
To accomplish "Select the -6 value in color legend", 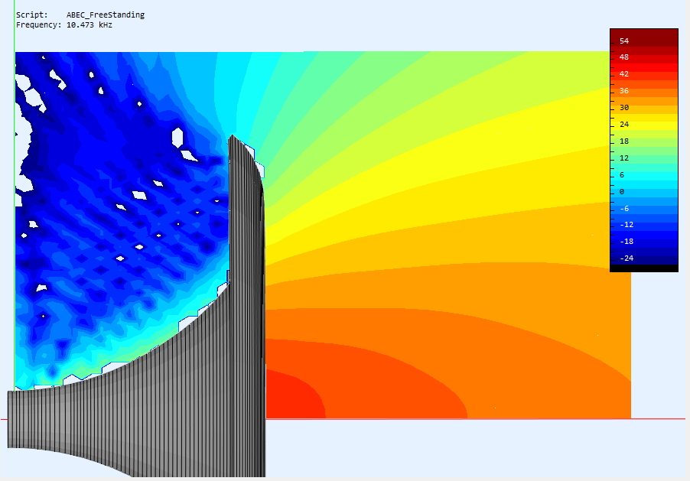I will click(624, 209).
